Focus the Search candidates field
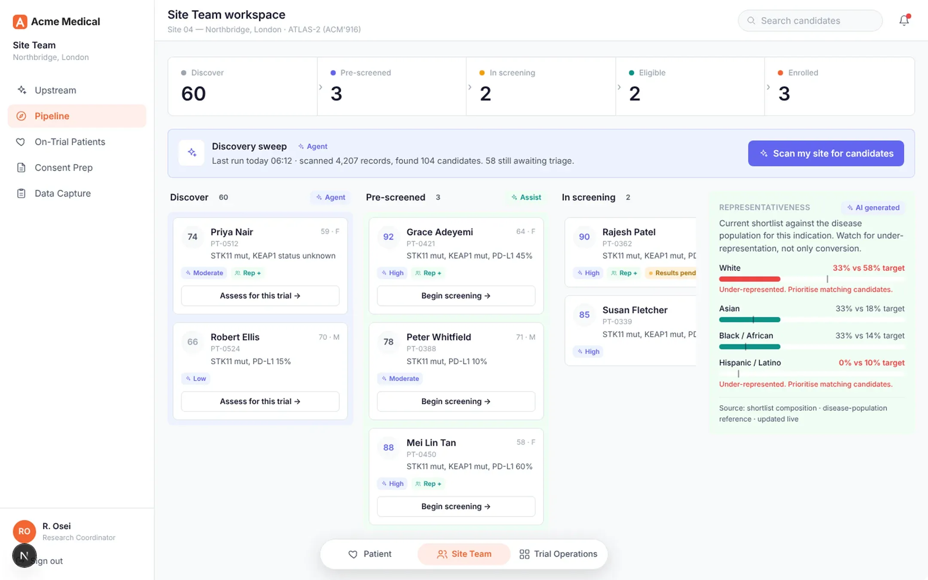 pos(810,21)
